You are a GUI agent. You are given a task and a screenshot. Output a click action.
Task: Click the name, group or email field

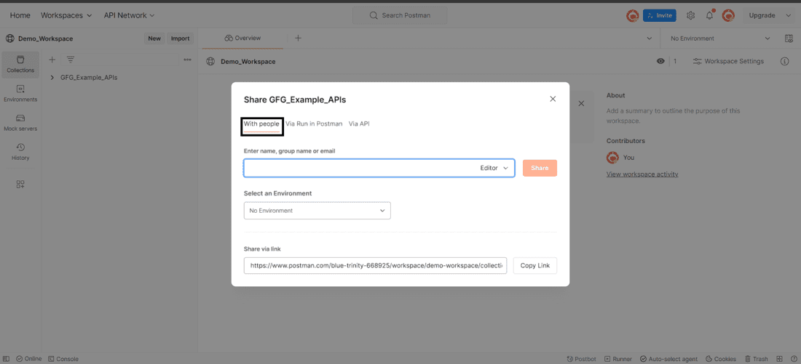click(357, 169)
